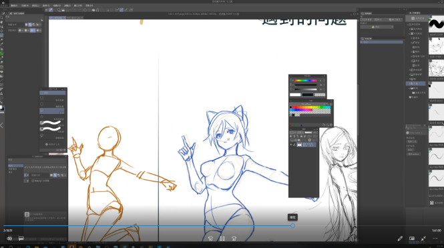Select the white main color swatch
The width and height of the screenshot is (444, 248).
coord(295,95)
